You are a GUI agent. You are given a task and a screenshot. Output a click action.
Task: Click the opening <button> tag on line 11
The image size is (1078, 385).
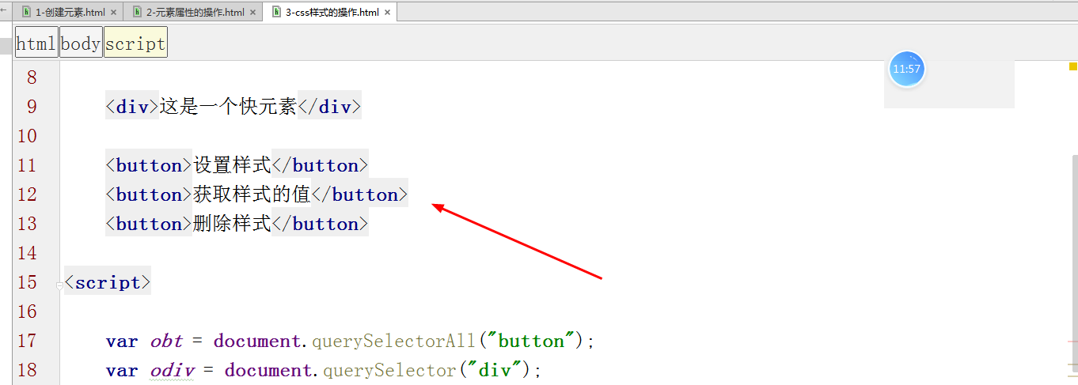(150, 165)
